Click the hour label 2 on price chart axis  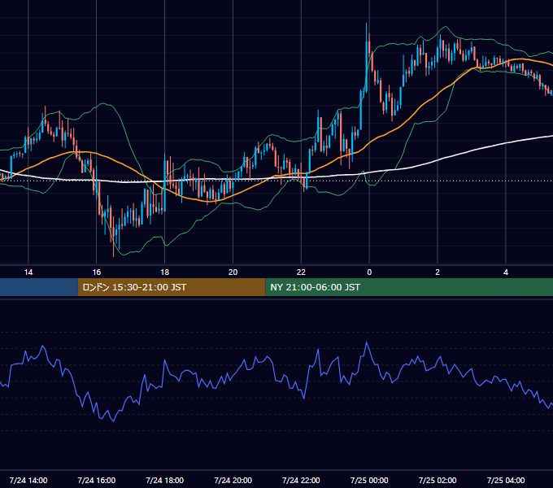(x=438, y=272)
